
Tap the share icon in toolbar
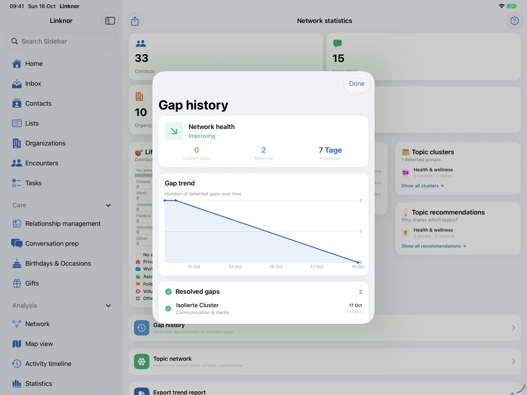135,21
